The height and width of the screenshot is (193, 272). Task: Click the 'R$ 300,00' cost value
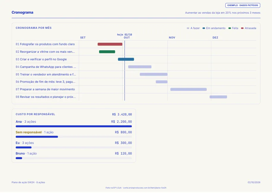[x=123, y=143]
